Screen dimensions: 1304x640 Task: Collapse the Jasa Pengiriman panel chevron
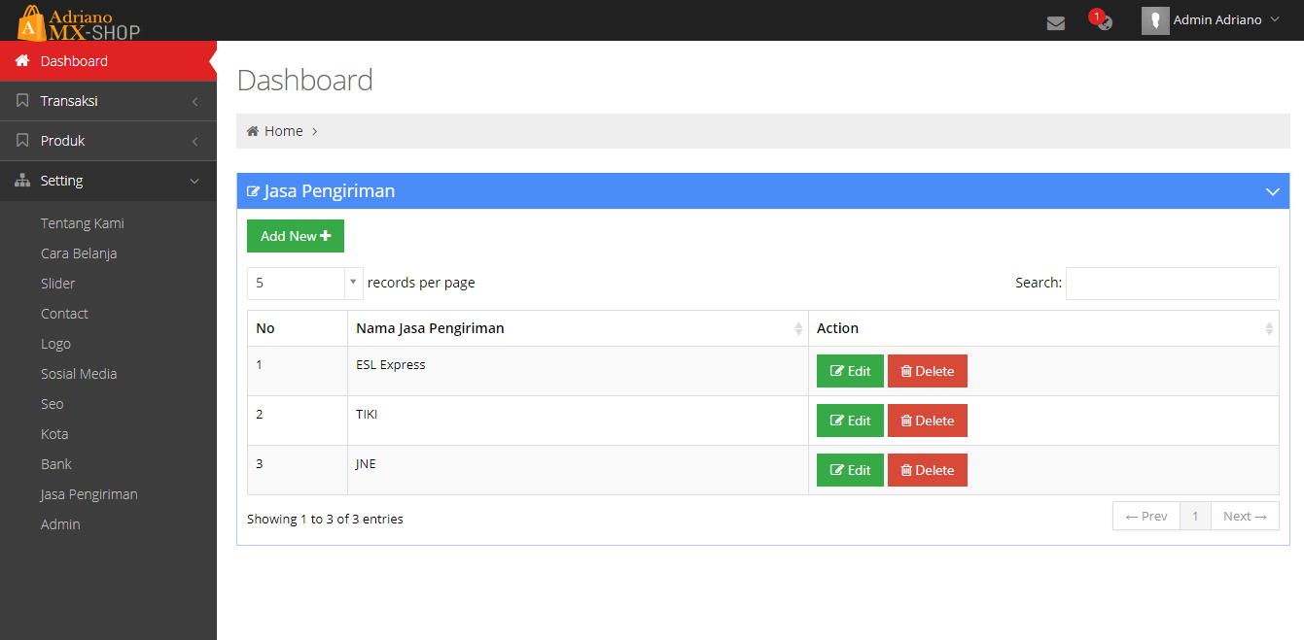click(x=1272, y=191)
